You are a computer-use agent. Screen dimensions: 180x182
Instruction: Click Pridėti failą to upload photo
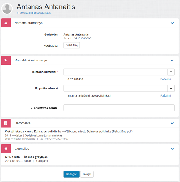click(x=72, y=45)
